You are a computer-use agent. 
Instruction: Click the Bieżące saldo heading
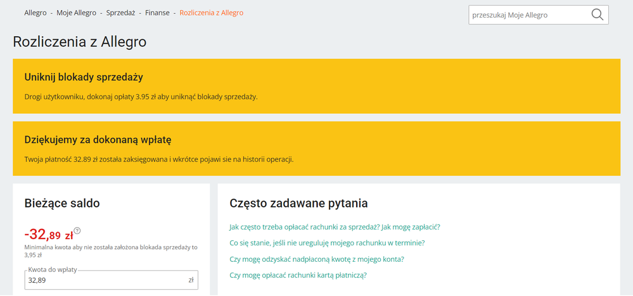tap(62, 204)
